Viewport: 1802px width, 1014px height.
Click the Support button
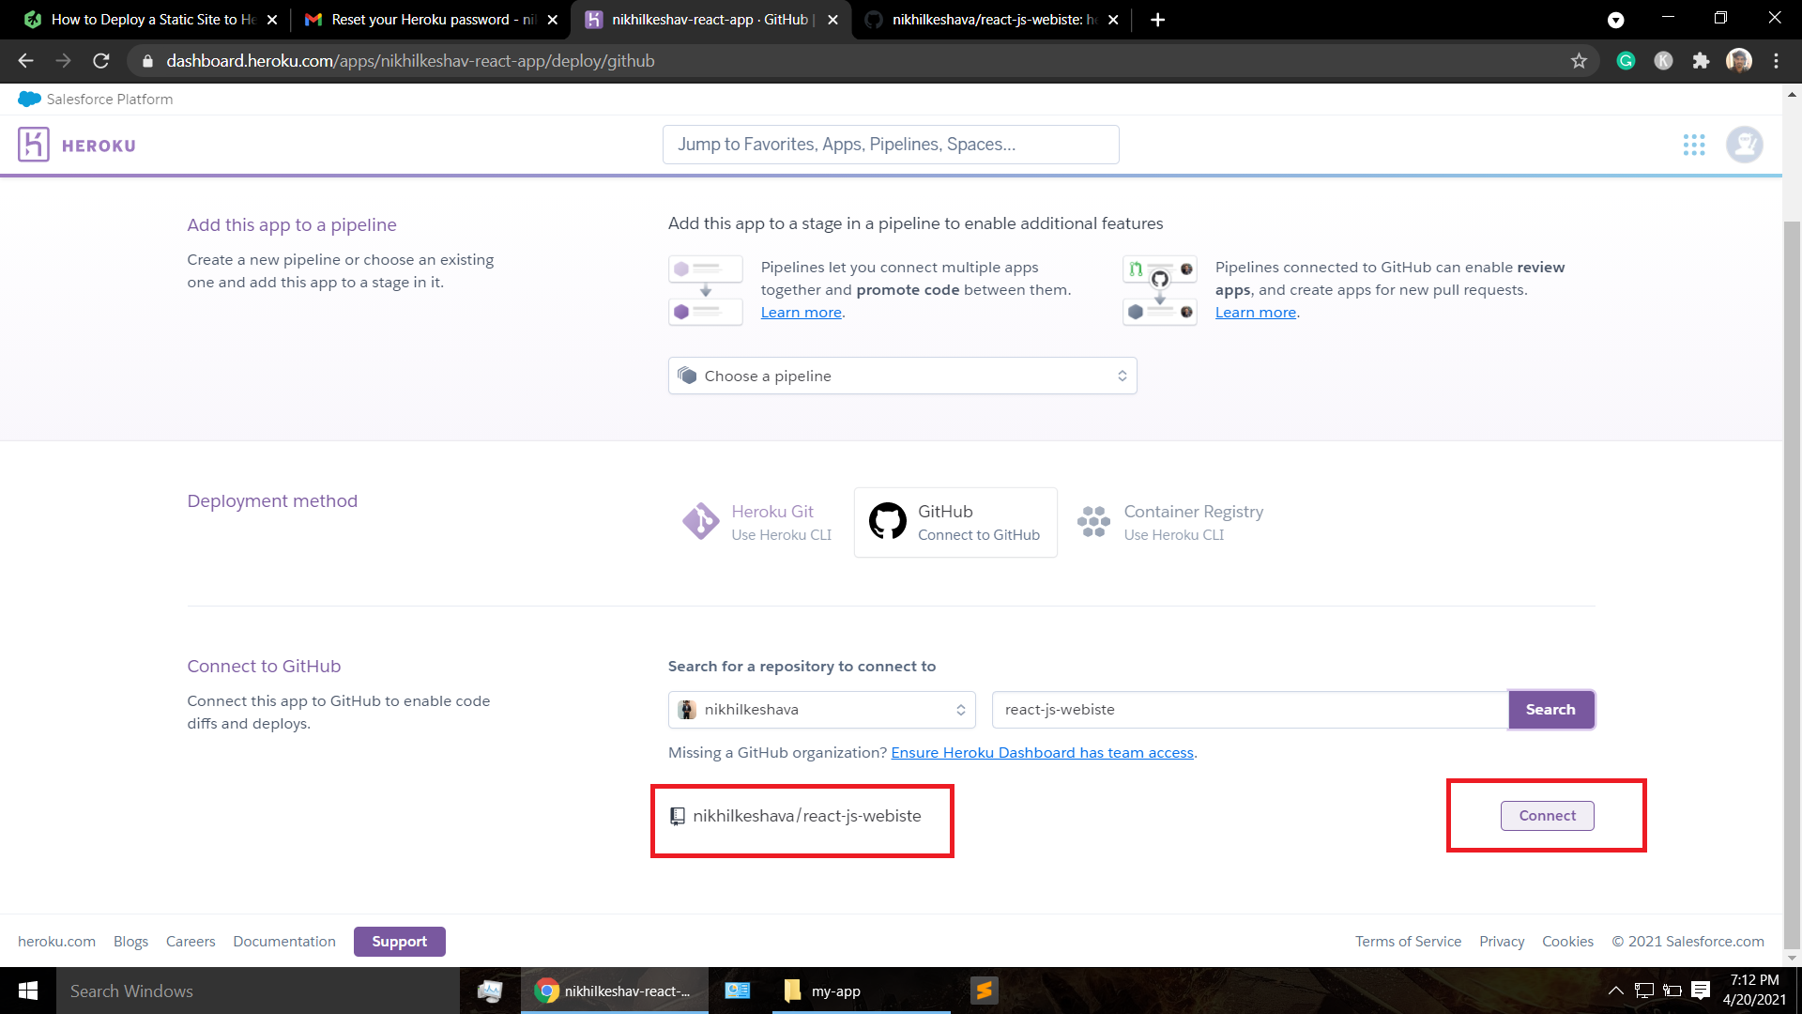pos(399,942)
